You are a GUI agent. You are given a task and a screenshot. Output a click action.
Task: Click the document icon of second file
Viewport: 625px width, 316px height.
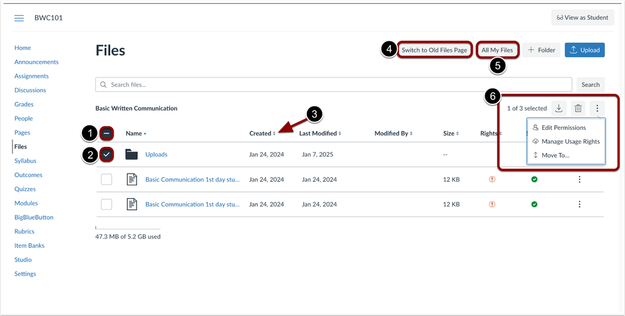[x=132, y=204]
